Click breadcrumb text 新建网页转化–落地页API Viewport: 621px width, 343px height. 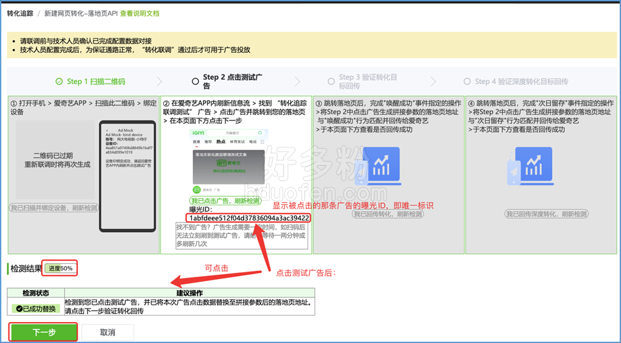(81, 13)
